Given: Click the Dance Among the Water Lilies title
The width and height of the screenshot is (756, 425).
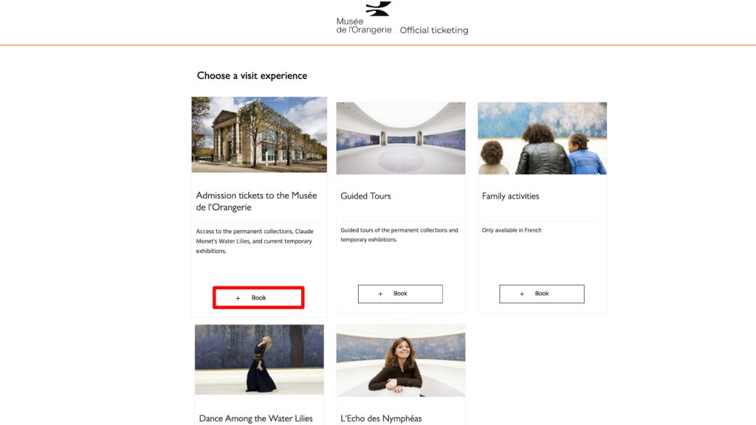Looking at the screenshot, I should pos(255,418).
